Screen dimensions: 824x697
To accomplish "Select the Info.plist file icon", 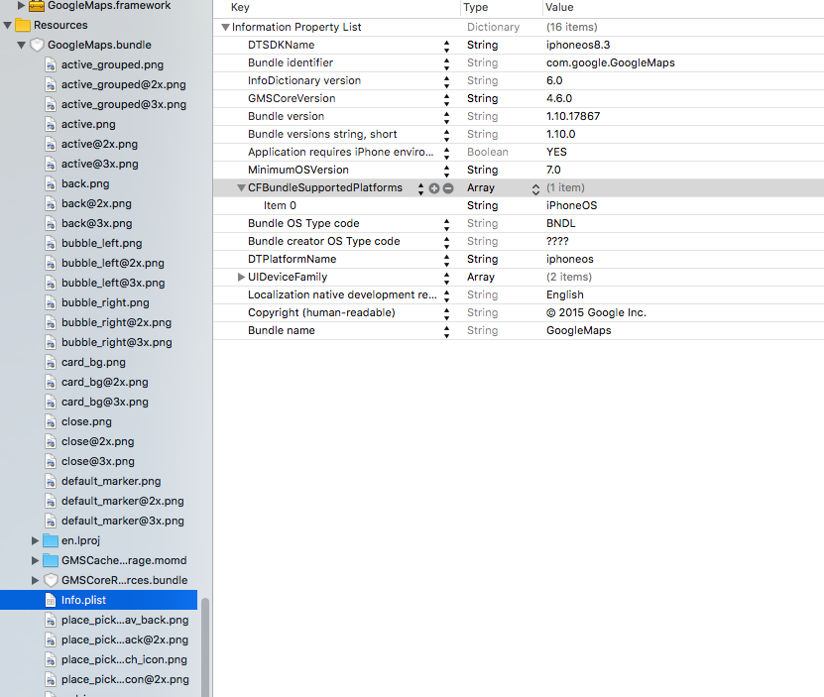I will pyautogui.click(x=51, y=600).
